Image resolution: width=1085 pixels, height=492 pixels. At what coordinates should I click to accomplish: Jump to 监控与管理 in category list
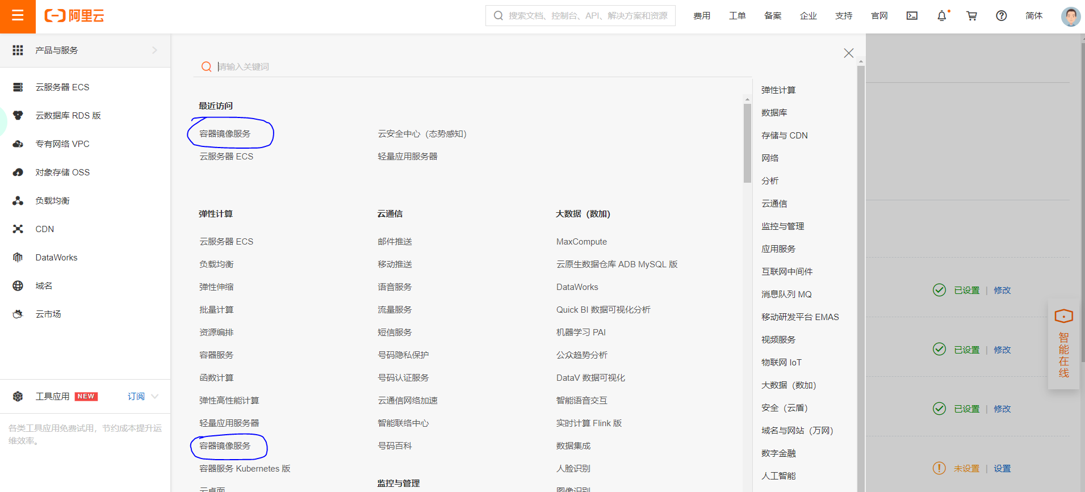click(783, 226)
